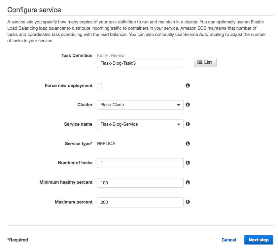The height and width of the screenshot is (251, 278).
Task: Open the Cluster dropdown showing Flask-Clustr
Action: pyautogui.click(x=140, y=105)
